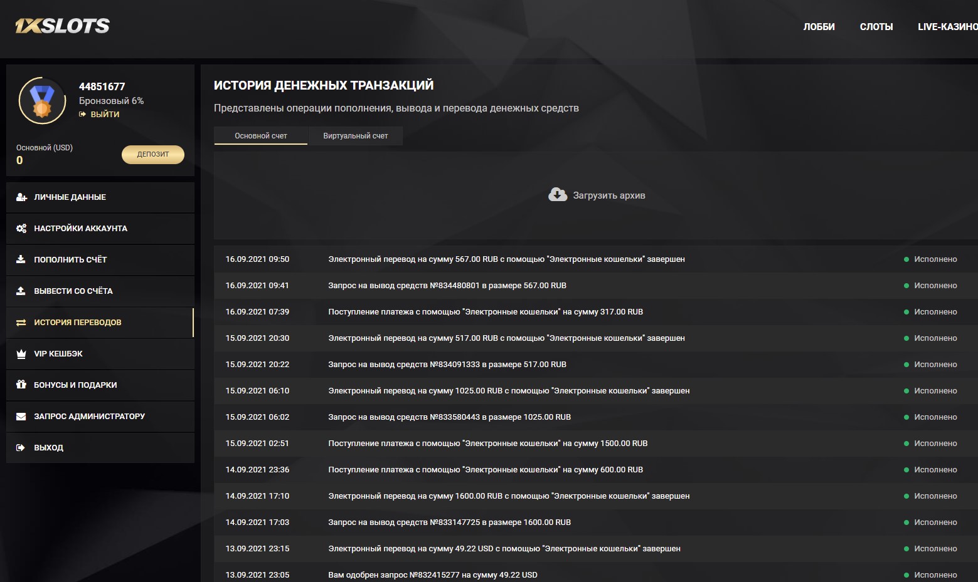Viewport: 978px width, 582px height.
Task: Open the Лобби menu item
Action: pos(819,27)
